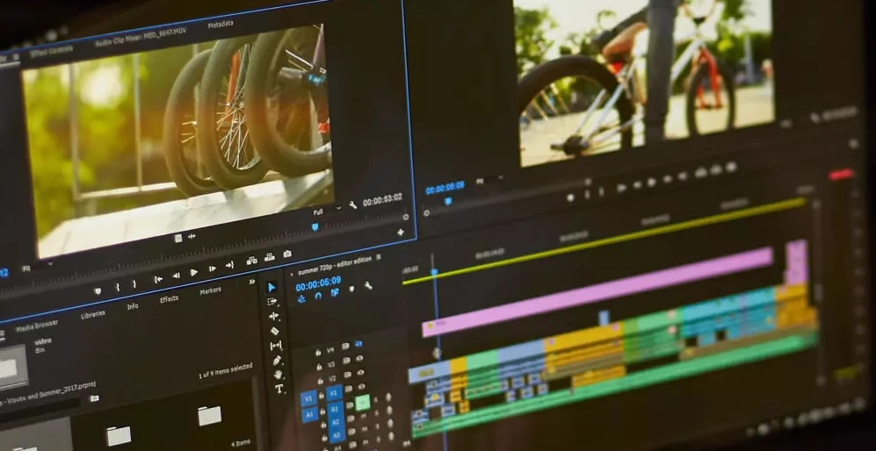Click the Insert edit button
This screenshot has height=451, width=876.
point(252,260)
